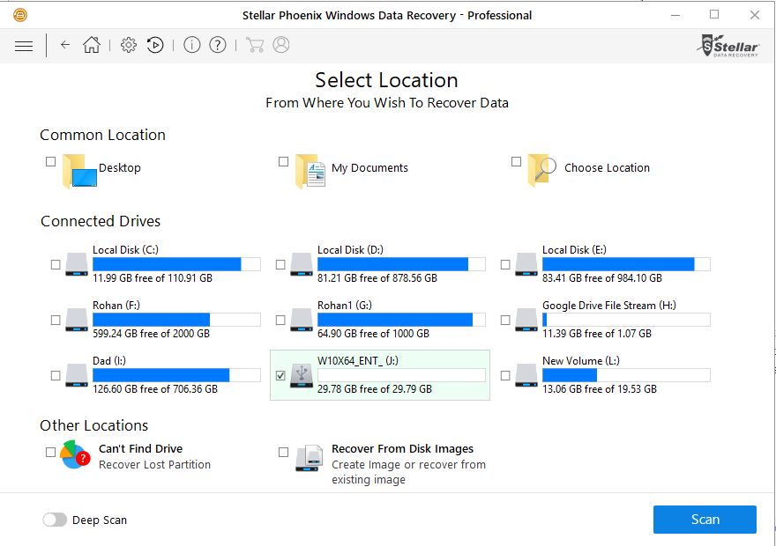Click the shopping cart icon

255,45
